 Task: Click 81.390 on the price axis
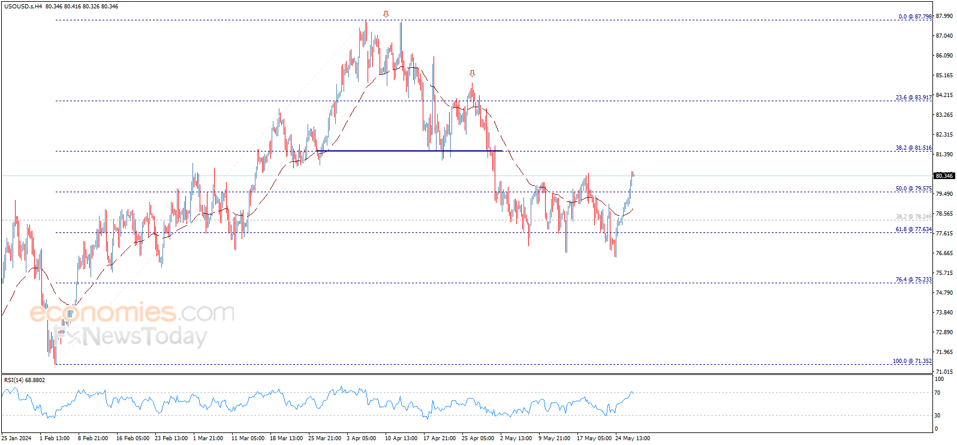pyautogui.click(x=944, y=155)
